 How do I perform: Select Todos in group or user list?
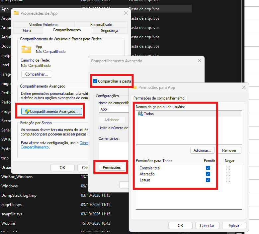click(x=189, y=114)
